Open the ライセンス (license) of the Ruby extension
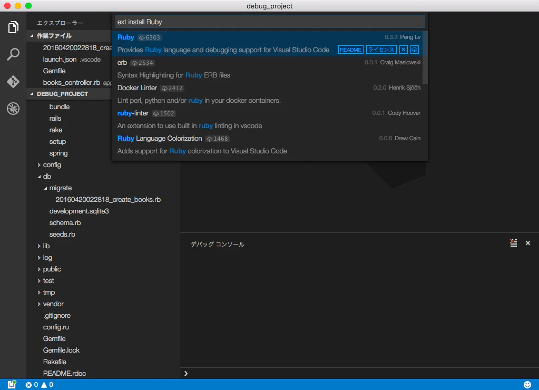539x390 pixels. (381, 50)
